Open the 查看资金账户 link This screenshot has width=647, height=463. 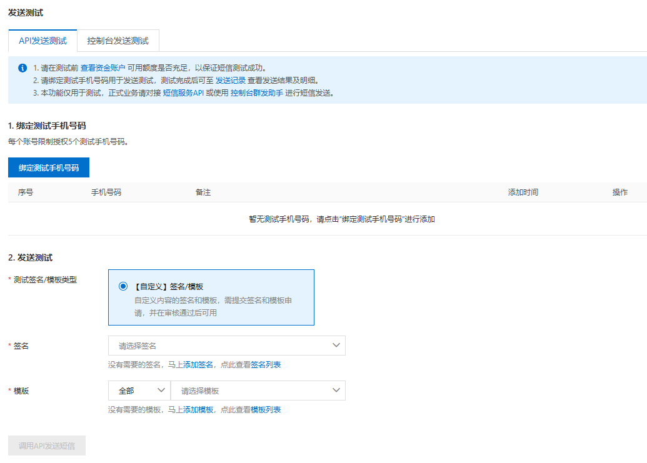[103, 68]
